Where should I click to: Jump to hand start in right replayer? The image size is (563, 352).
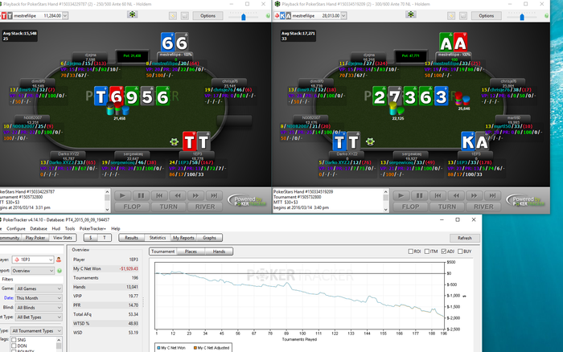pos(438,195)
